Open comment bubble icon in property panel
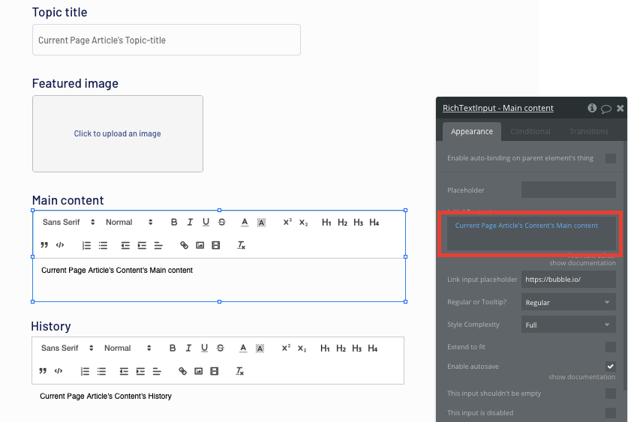 point(606,109)
